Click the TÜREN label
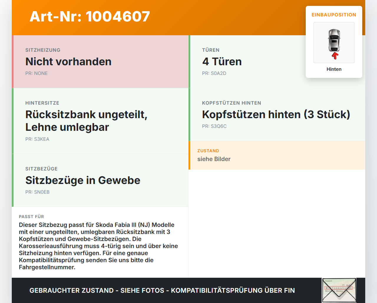This screenshot has height=303, width=377. tap(211, 50)
